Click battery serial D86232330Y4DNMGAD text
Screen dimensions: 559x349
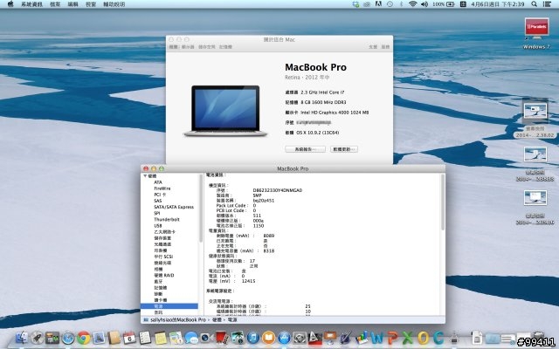click(278, 190)
